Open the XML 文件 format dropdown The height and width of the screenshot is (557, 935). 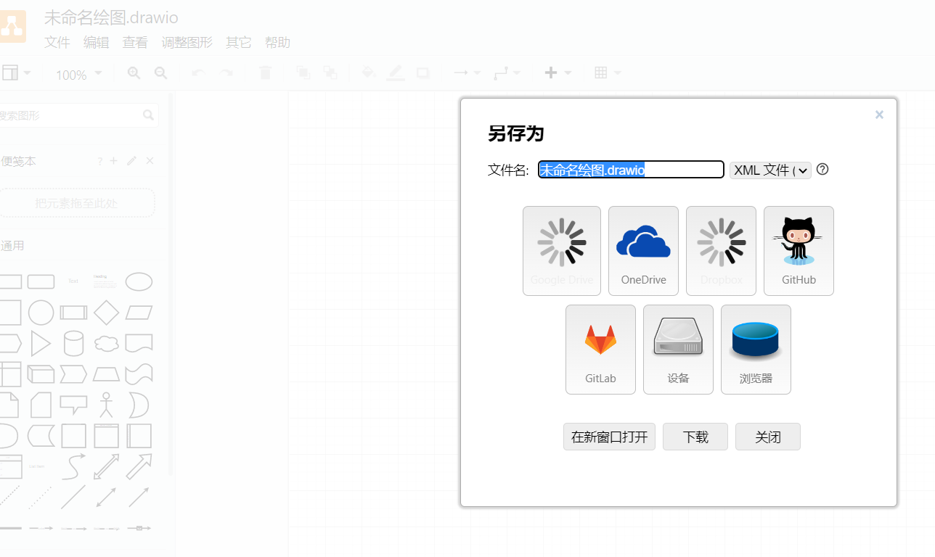[x=770, y=170]
